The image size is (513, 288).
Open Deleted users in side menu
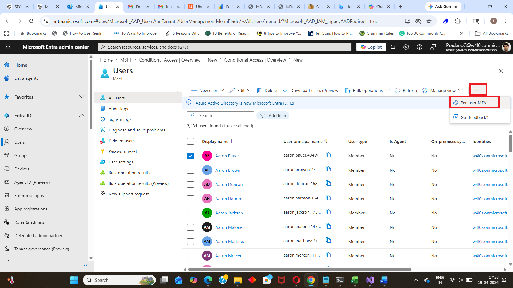121,141
